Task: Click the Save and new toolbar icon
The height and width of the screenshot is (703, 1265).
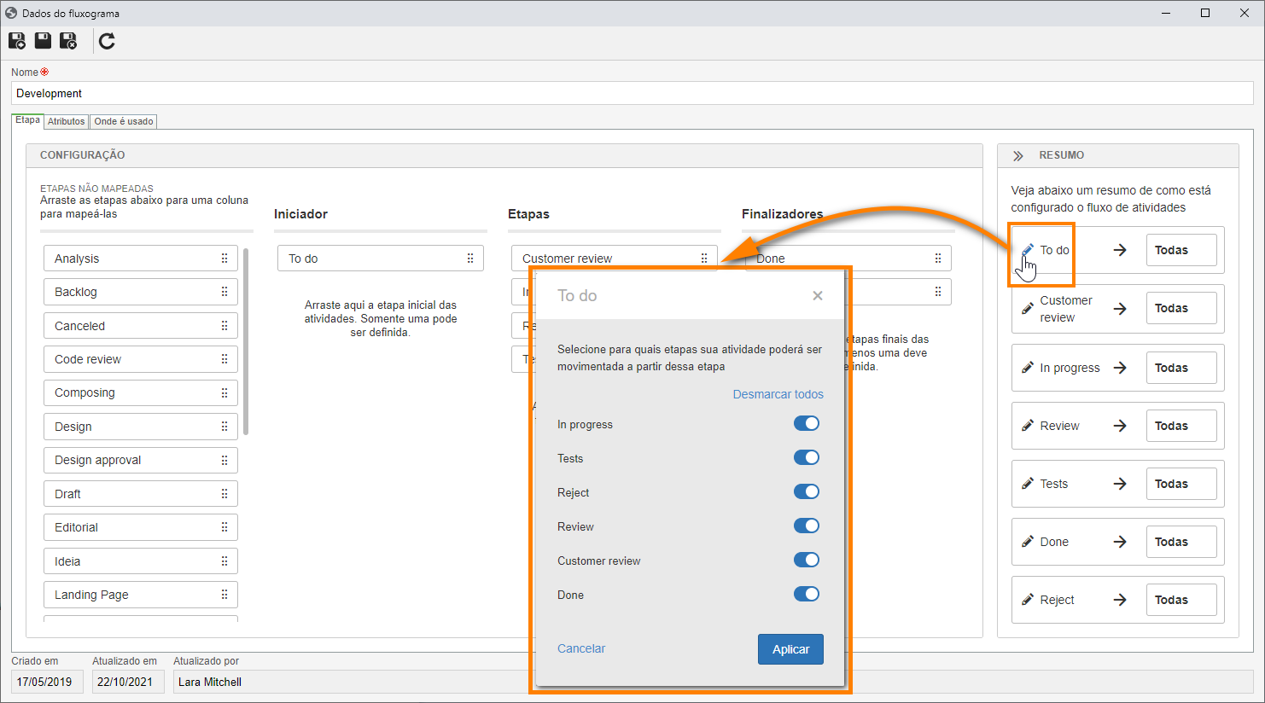Action: pyautogui.click(x=17, y=40)
